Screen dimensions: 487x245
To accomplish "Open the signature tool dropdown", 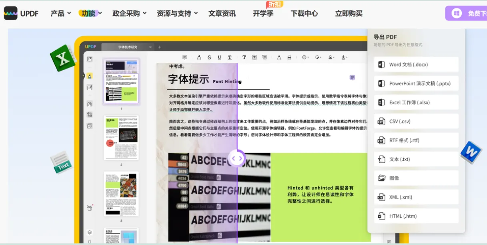I will coord(344,57).
